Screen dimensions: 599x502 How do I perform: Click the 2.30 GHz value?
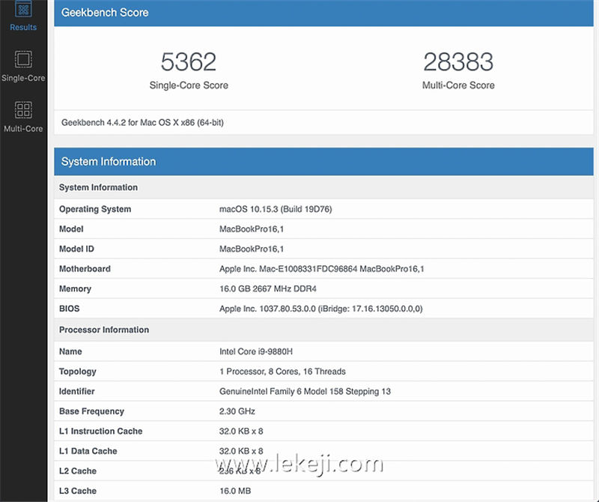coord(237,411)
